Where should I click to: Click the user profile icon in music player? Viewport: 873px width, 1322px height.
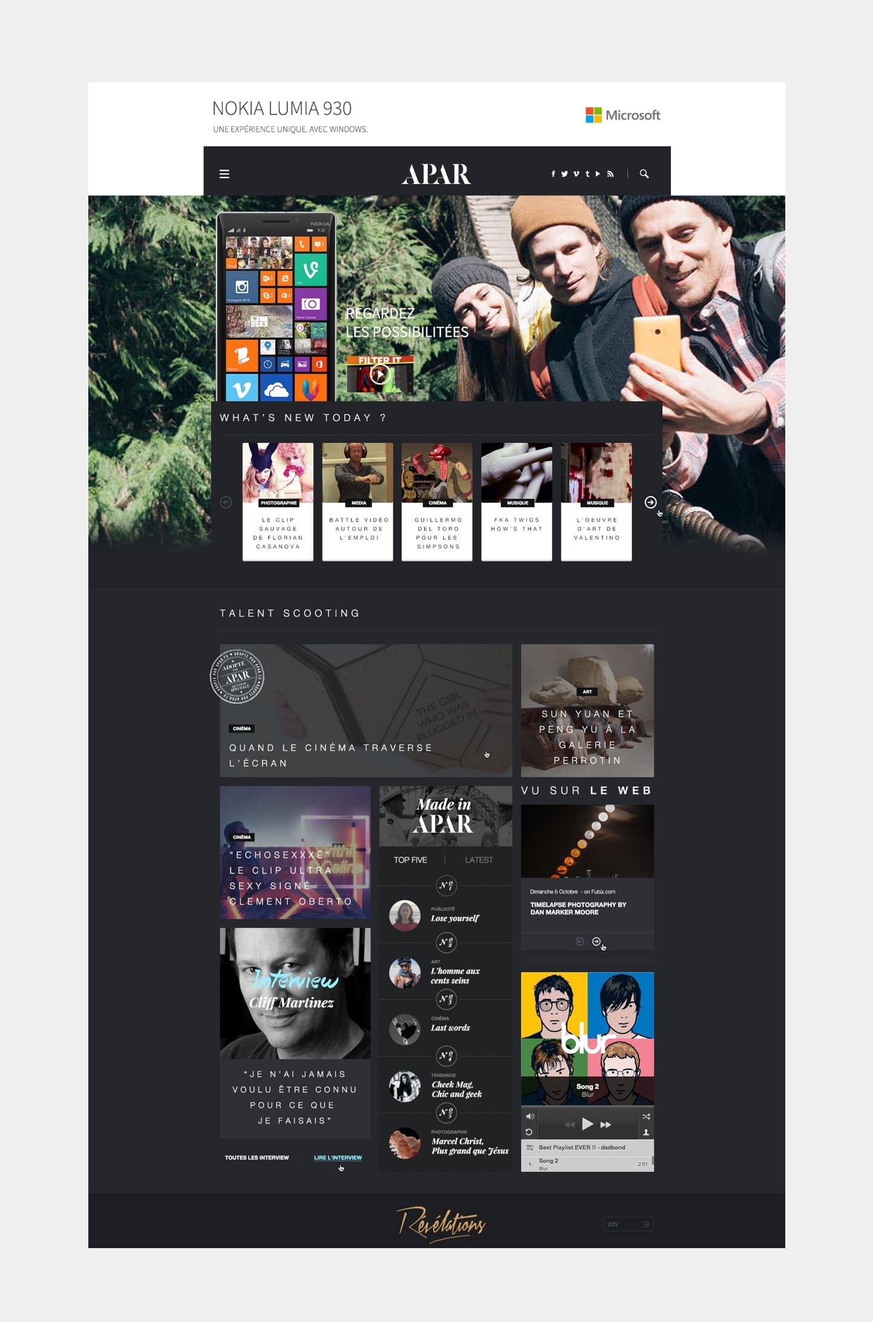pos(646,1132)
